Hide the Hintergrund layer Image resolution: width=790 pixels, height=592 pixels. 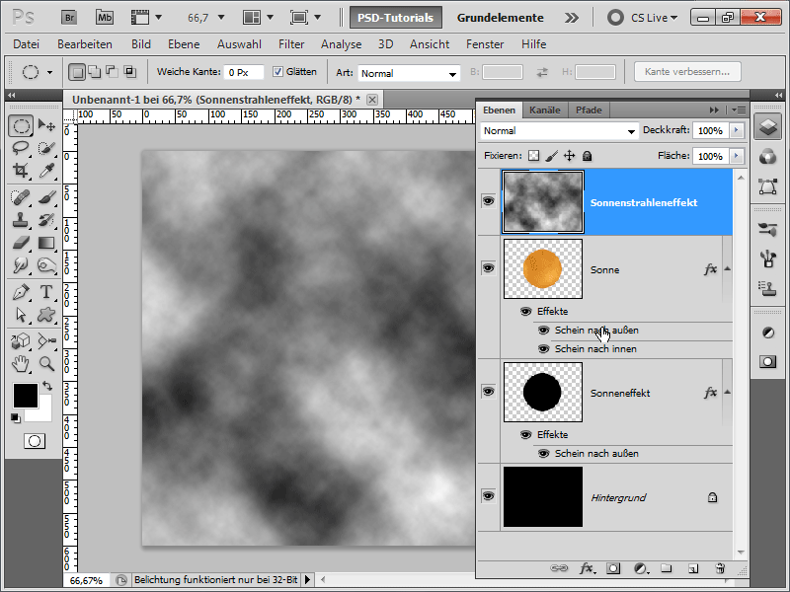tap(488, 496)
